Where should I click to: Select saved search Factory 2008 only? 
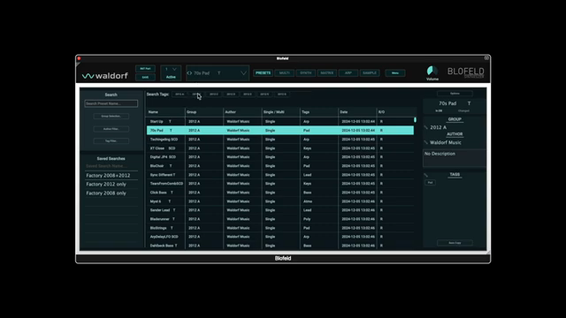click(x=111, y=193)
